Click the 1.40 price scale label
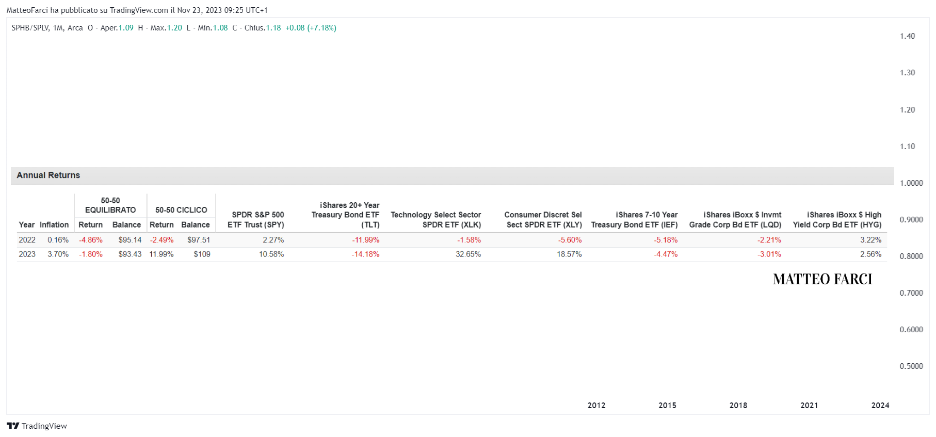 [x=908, y=36]
